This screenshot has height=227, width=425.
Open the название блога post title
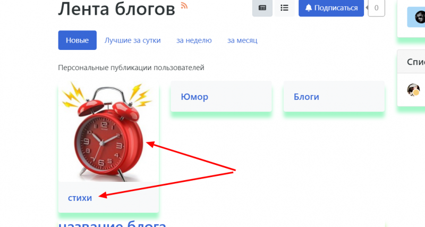click(x=112, y=225)
